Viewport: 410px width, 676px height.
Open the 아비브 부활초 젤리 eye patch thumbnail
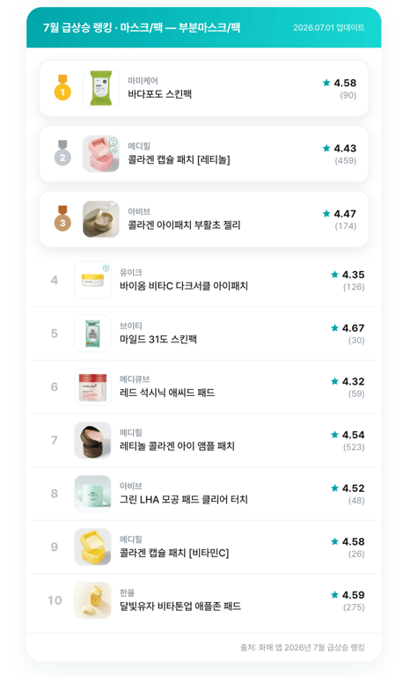(101, 219)
